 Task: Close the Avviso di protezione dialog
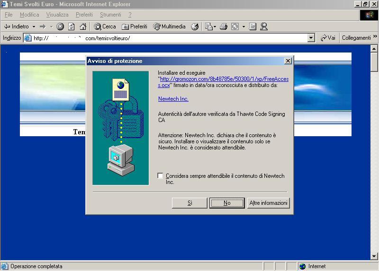coord(288,61)
